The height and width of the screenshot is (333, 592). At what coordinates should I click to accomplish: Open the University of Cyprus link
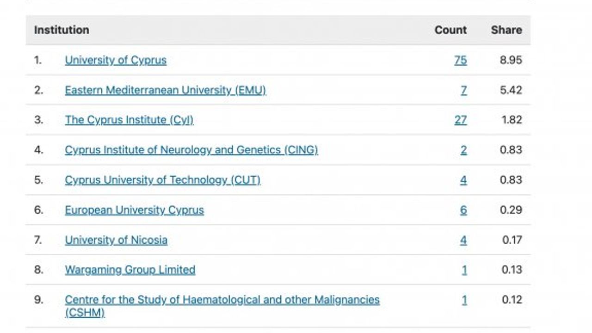coord(116,60)
